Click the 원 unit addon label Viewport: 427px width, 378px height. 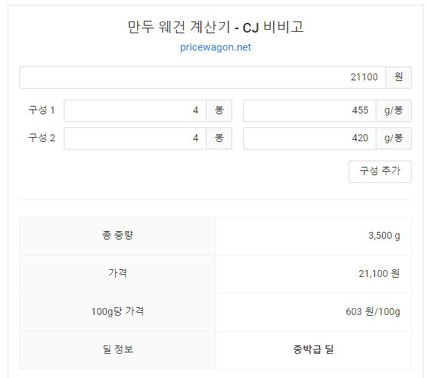399,78
